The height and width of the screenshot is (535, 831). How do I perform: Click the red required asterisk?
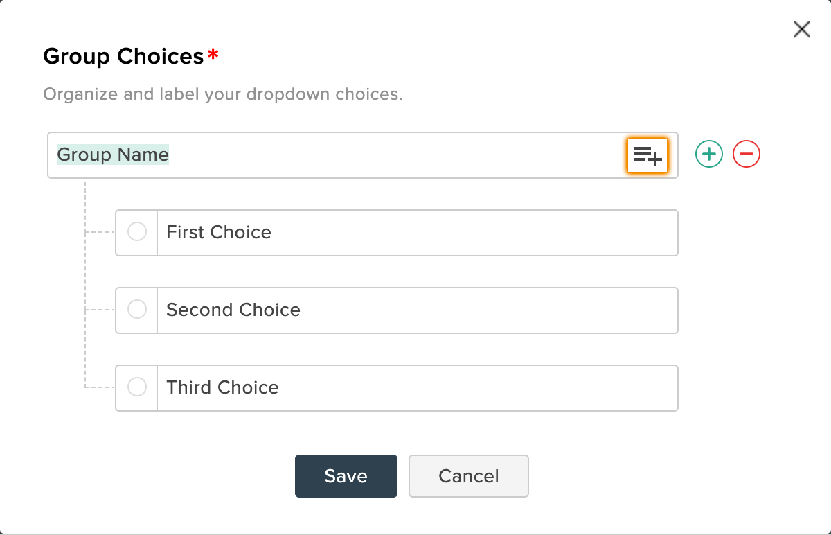(213, 54)
